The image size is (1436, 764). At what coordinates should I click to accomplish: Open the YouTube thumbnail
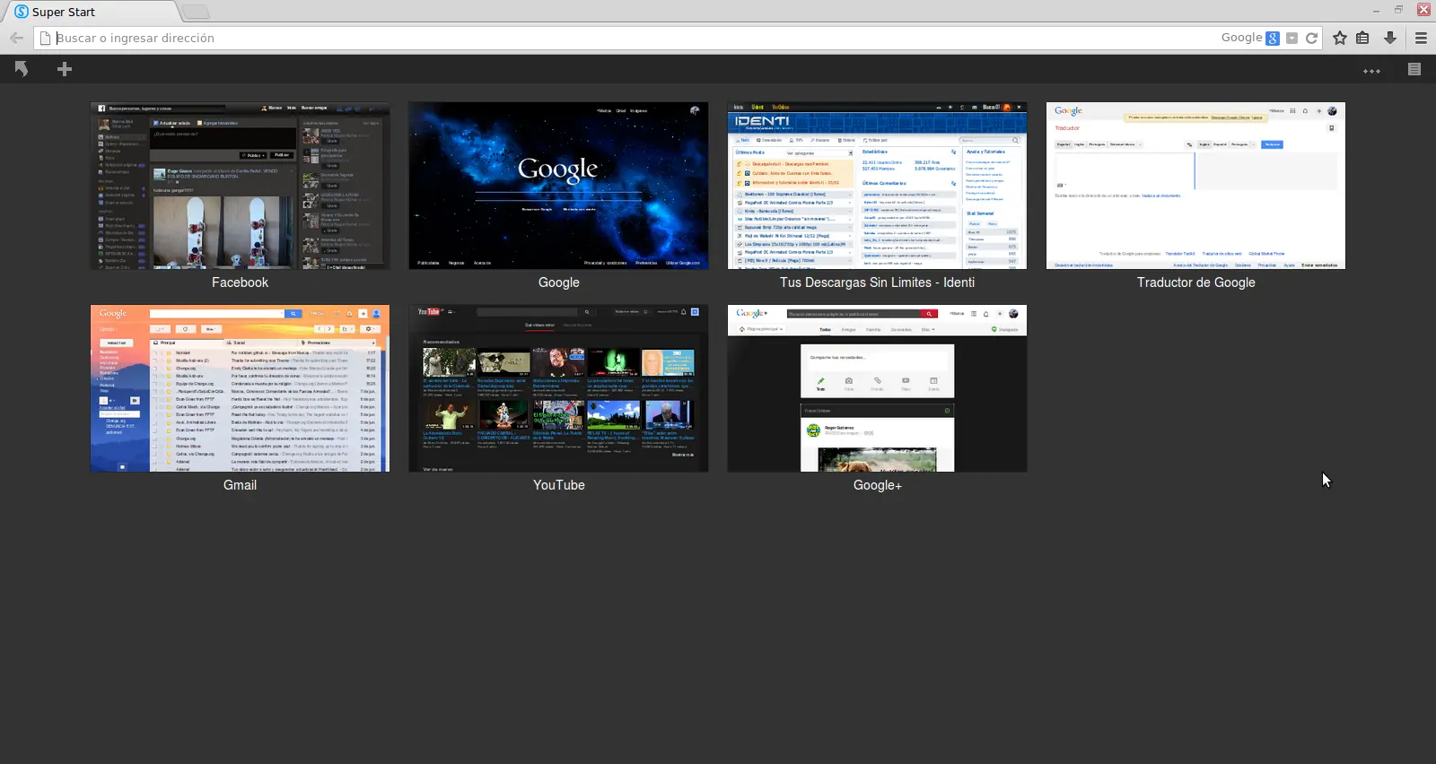[x=558, y=388]
